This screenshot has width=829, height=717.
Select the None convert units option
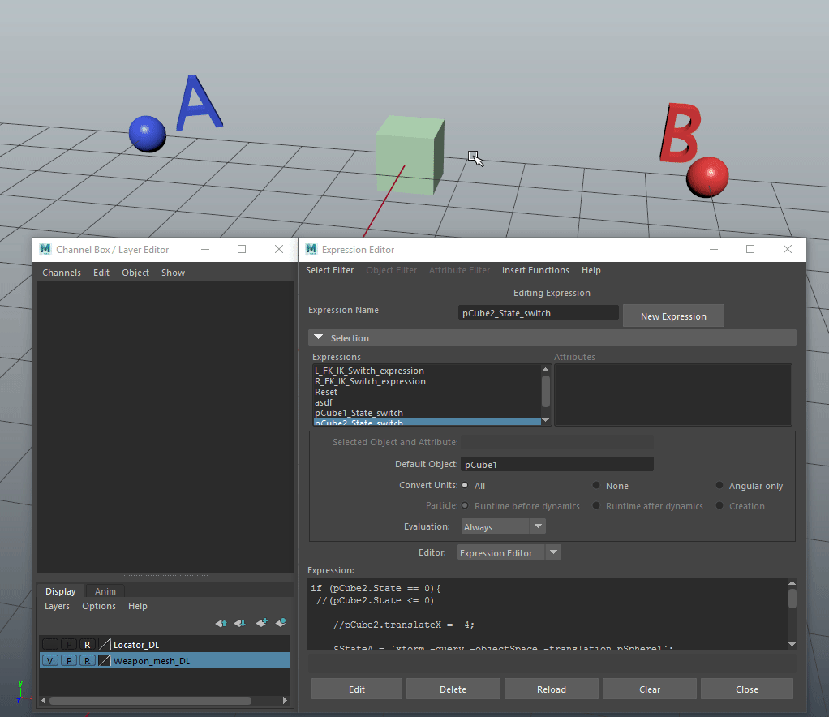coord(596,485)
